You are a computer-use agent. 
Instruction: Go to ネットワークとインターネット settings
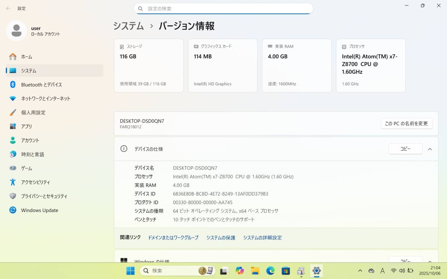[45, 99]
